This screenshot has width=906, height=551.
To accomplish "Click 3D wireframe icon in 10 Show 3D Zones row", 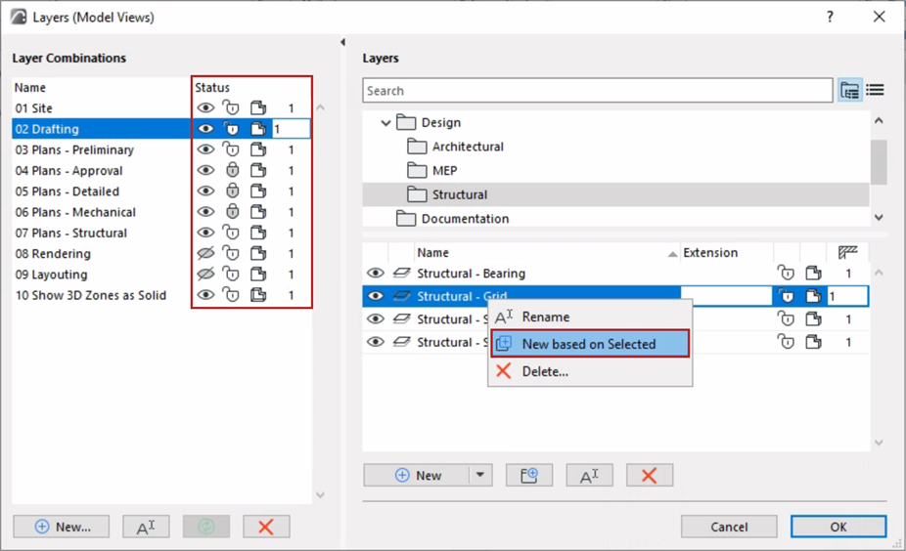I will pyautogui.click(x=258, y=295).
